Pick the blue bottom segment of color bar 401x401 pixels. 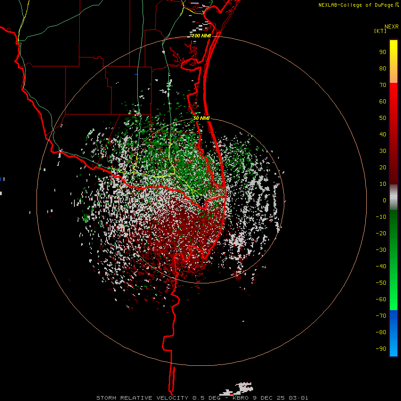tap(393, 333)
